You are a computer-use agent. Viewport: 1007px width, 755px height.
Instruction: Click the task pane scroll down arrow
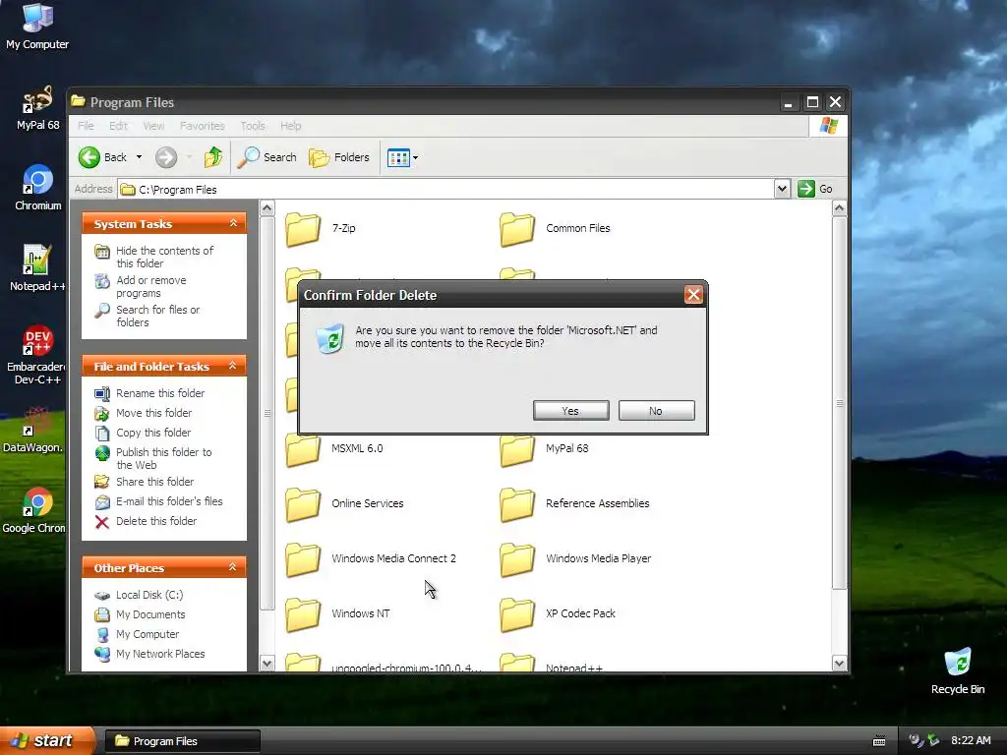click(x=267, y=664)
